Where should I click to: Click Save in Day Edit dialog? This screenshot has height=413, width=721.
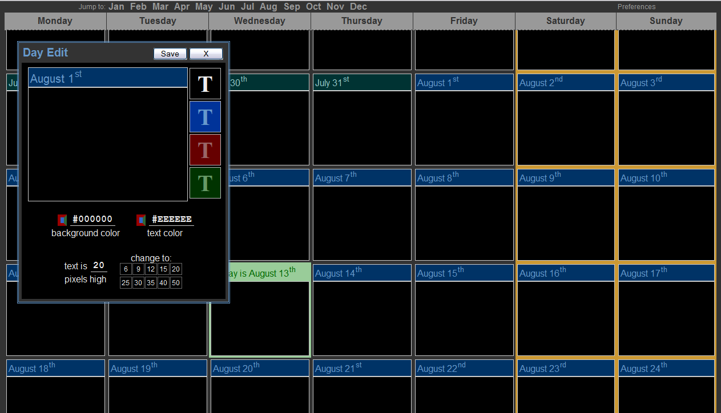tap(170, 54)
